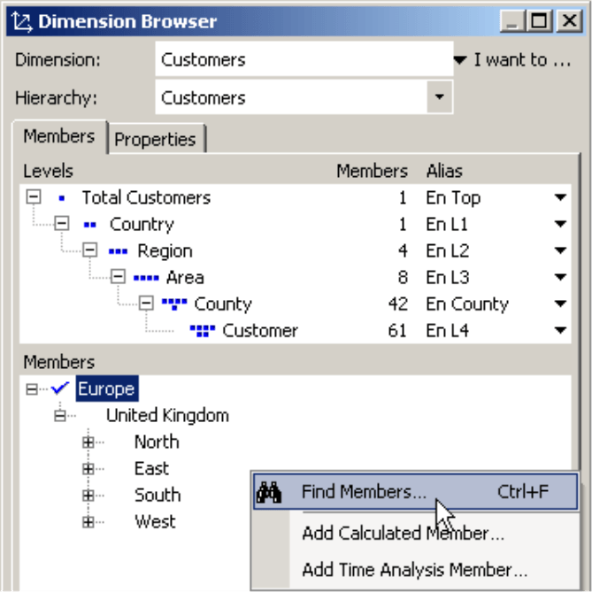Viewport: 592px width, 592px height.
Task: Switch to the Properties tab
Action: [155, 139]
